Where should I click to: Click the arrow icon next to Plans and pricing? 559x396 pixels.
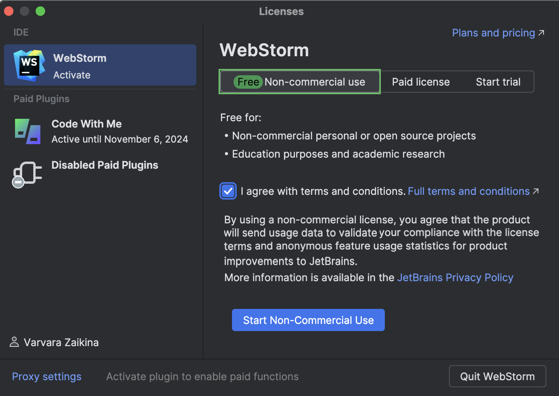click(x=541, y=33)
